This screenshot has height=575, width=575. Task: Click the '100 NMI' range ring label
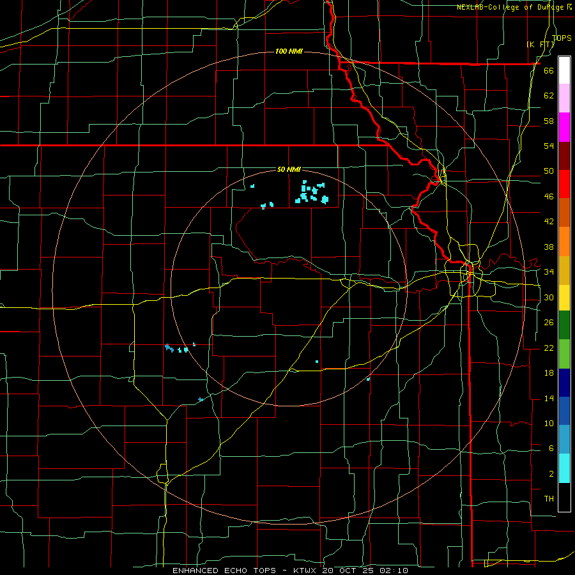click(289, 51)
